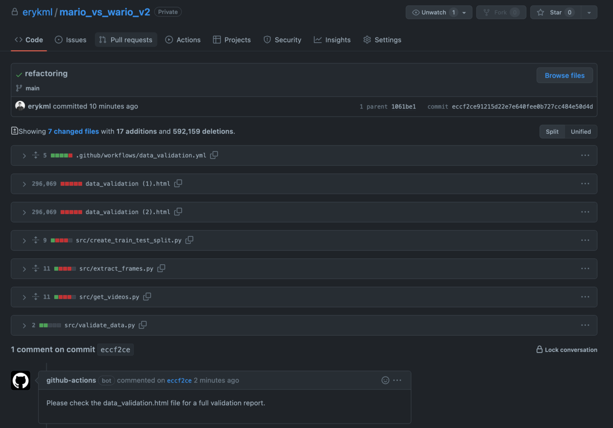Open github-actions author link
This screenshot has height=428, width=613.
71,380
